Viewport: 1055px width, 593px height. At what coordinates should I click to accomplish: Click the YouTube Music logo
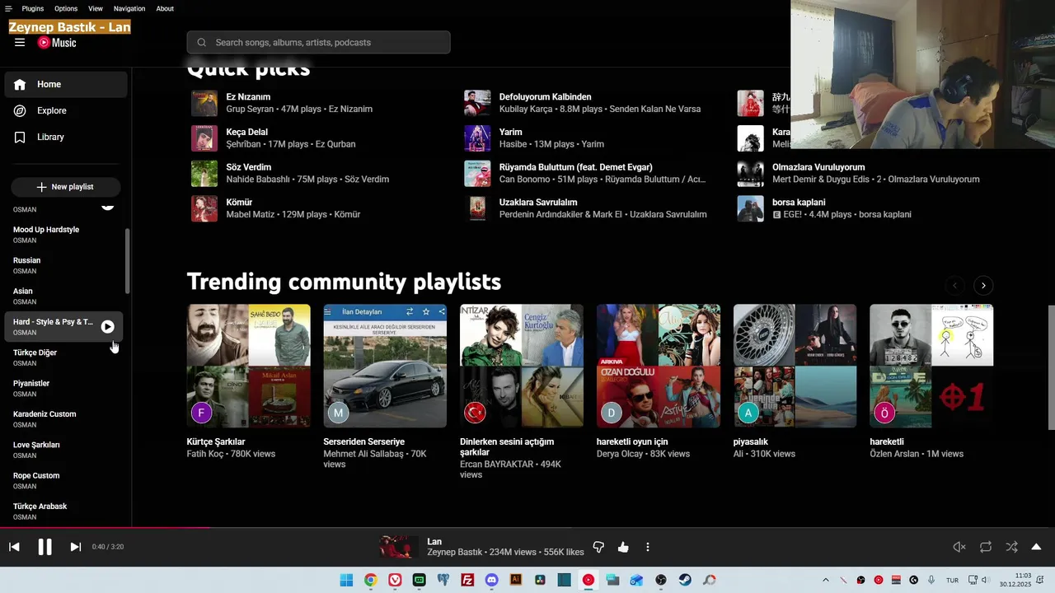point(57,43)
